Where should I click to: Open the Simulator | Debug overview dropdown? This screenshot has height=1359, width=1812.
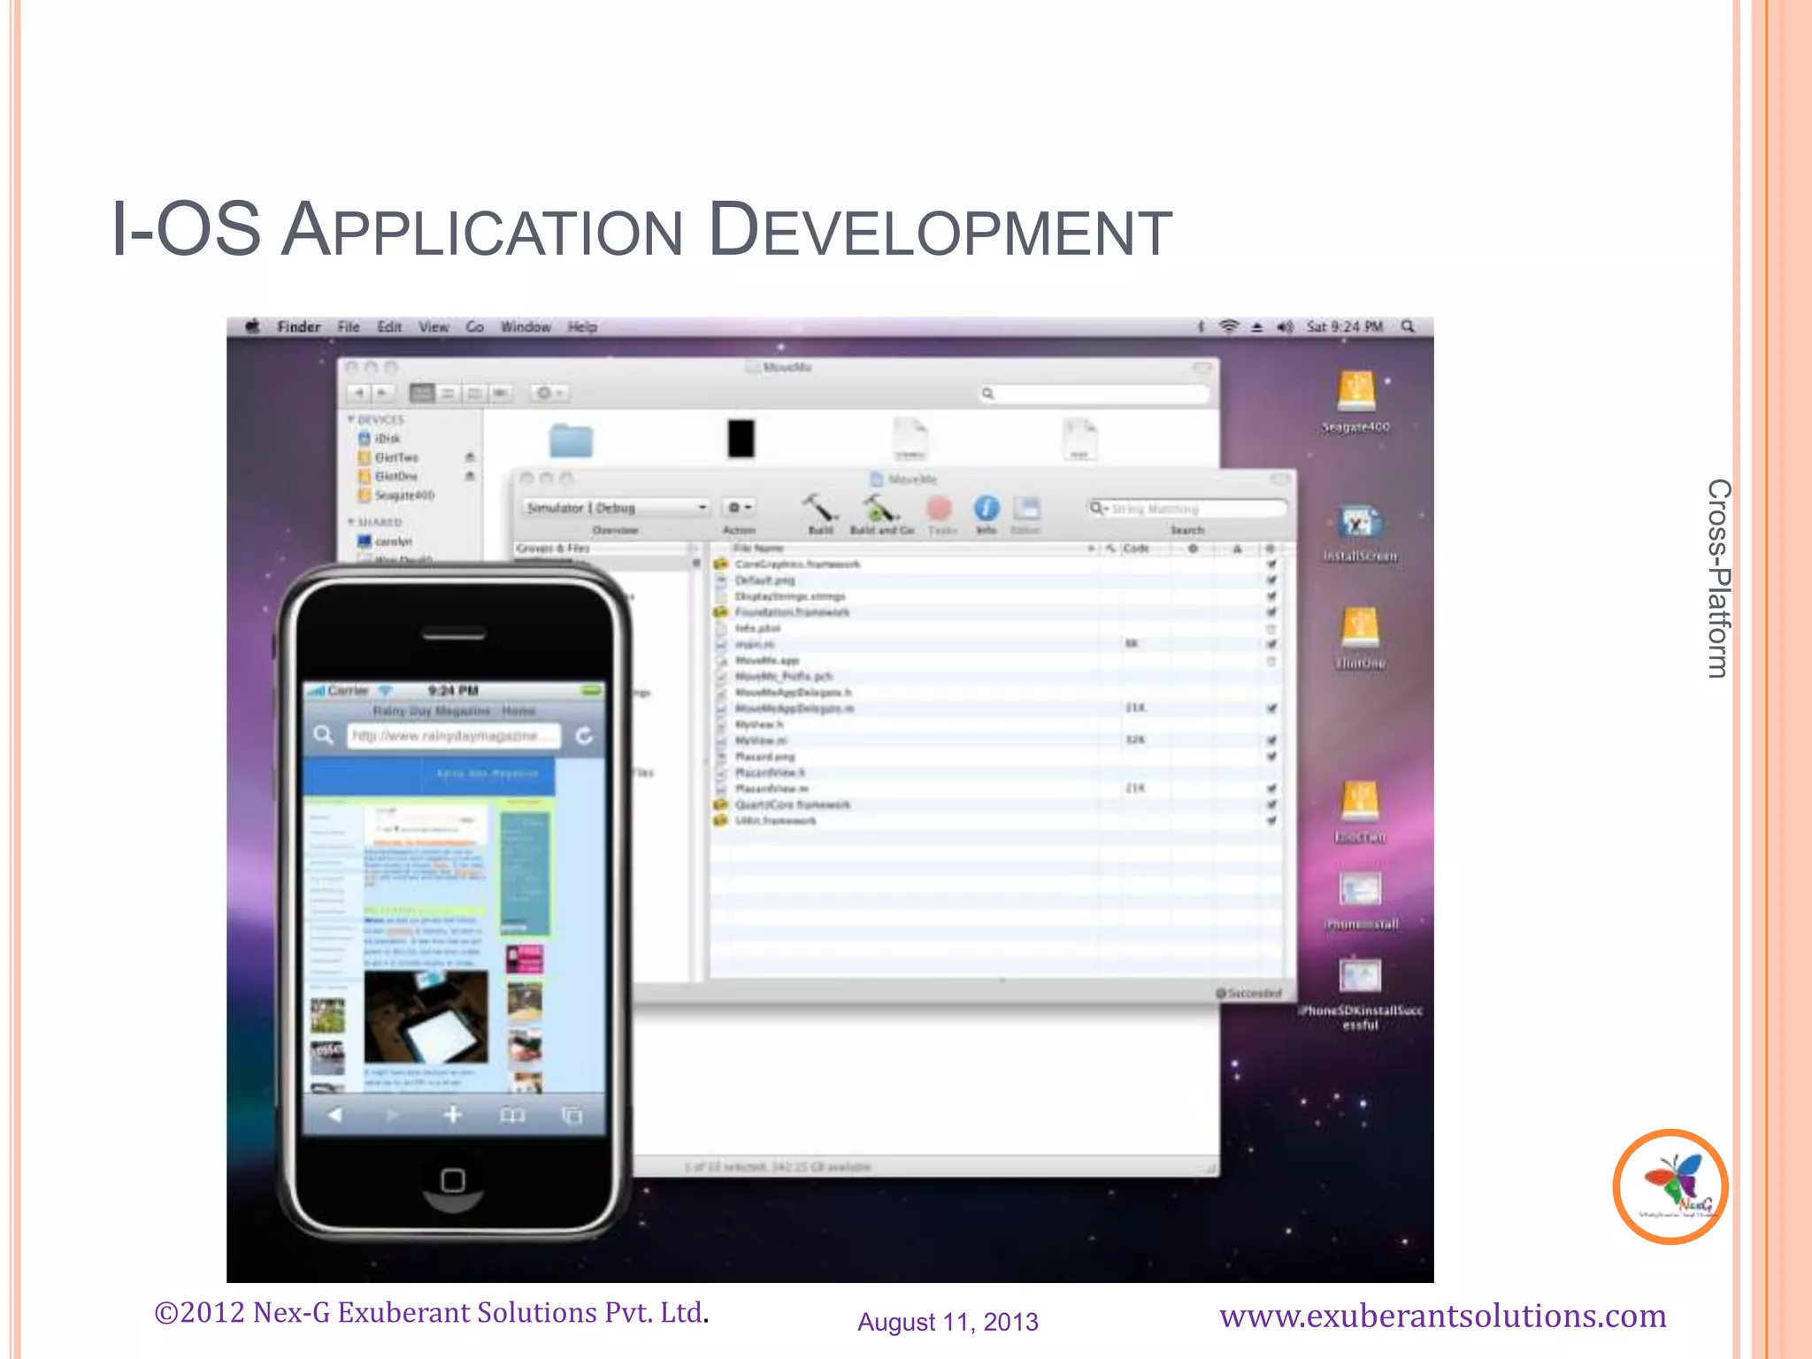(x=616, y=508)
